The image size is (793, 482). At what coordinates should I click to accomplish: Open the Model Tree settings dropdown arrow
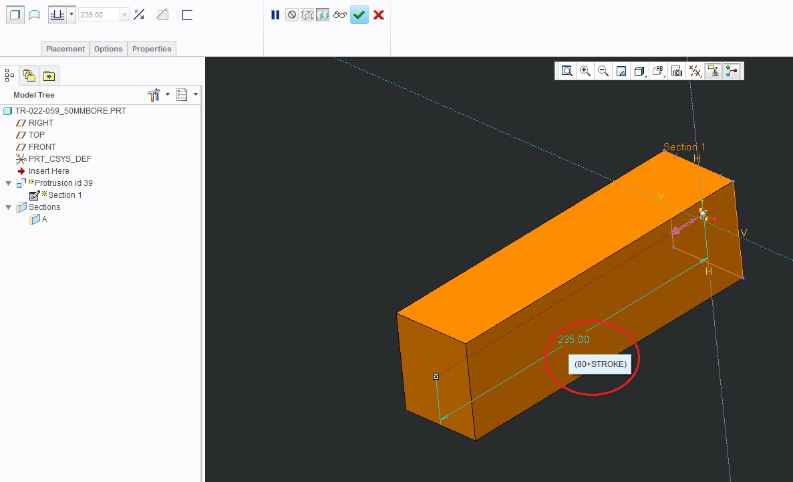pyautogui.click(x=168, y=94)
